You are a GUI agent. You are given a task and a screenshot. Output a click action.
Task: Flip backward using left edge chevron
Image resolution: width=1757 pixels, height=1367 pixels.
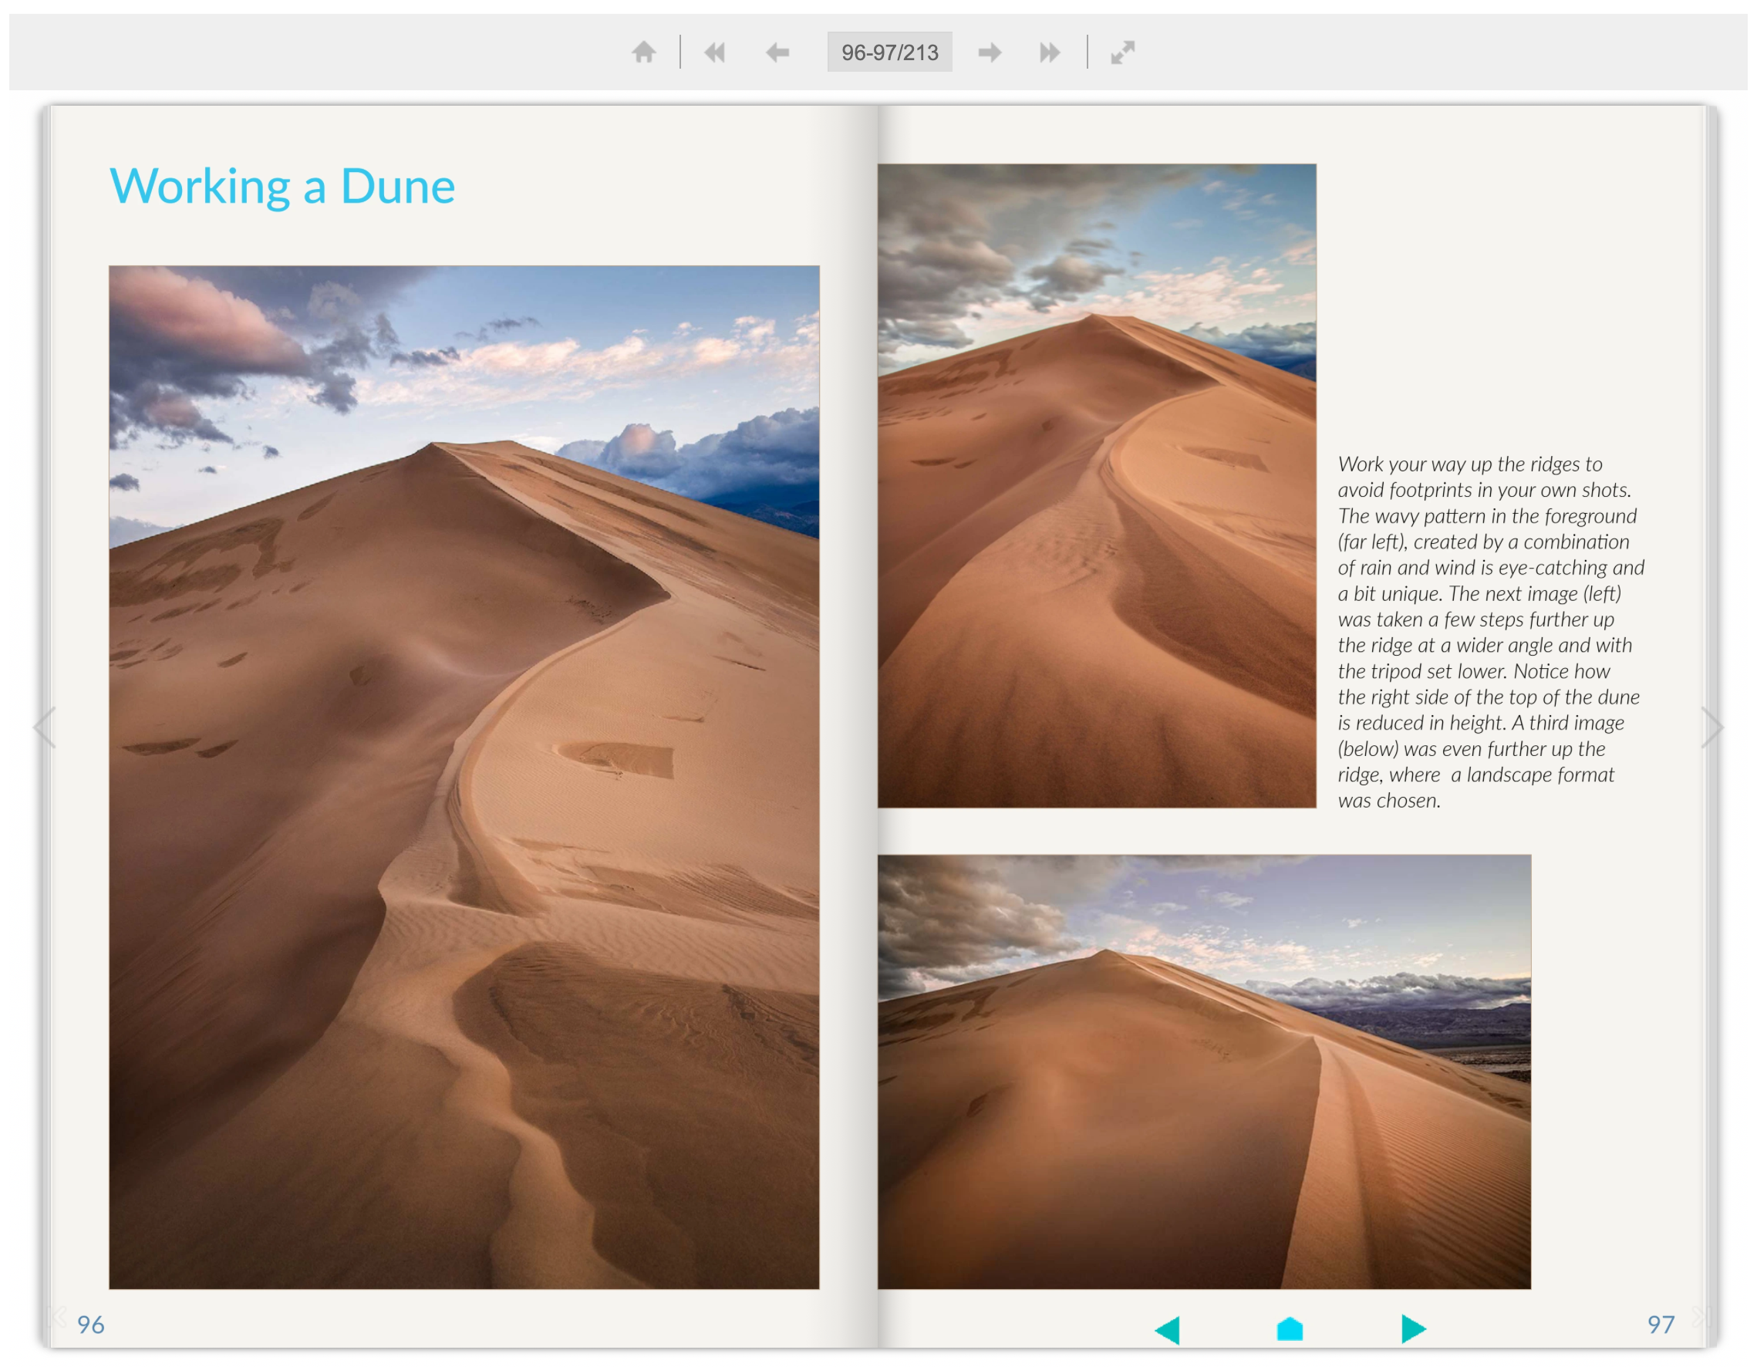pos(45,727)
